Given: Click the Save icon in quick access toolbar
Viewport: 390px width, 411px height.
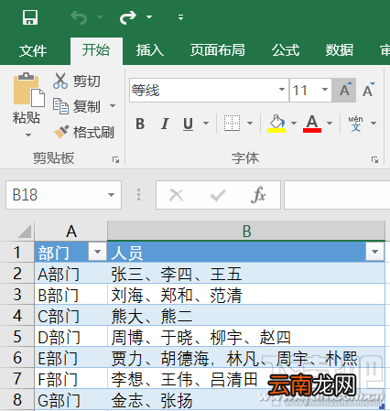Looking at the screenshot, I should [x=30, y=17].
